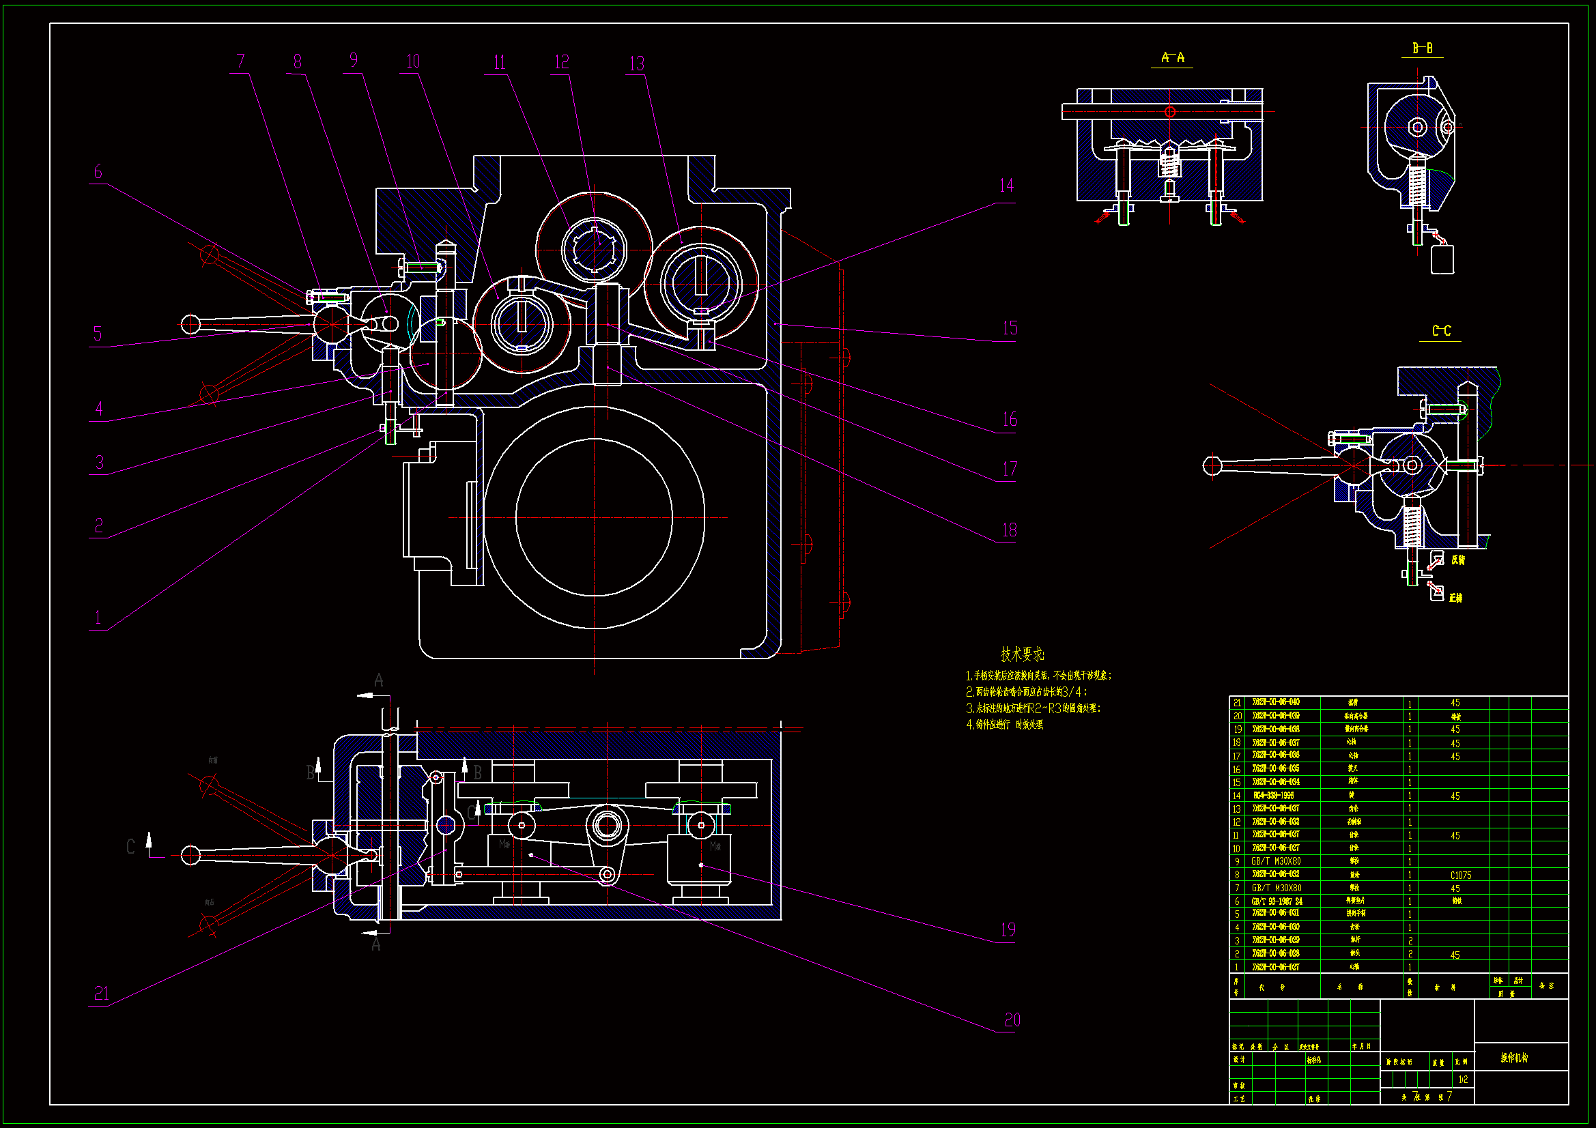Image resolution: width=1596 pixels, height=1128 pixels.
Task: Select the B-B section view title
Action: pyautogui.click(x=1422, y=48)
